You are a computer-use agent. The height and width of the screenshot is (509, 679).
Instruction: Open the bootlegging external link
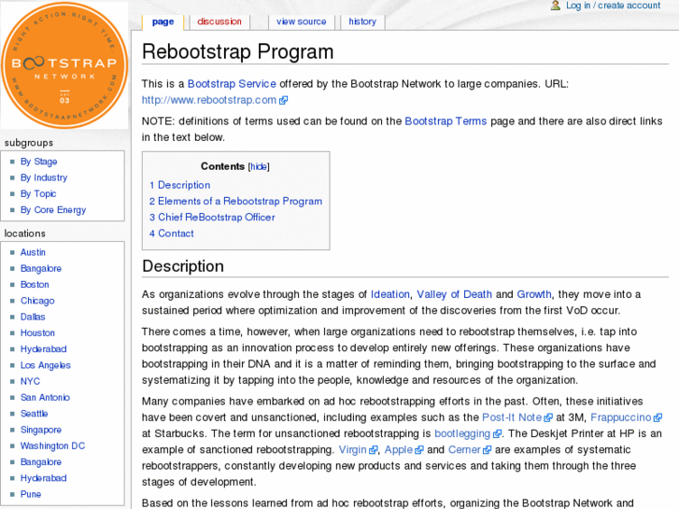coord(468,433)
